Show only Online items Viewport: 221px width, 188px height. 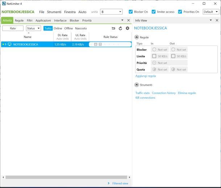(x=58, y=28)
